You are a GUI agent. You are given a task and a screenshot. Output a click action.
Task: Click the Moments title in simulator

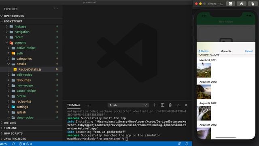point(226,51)
